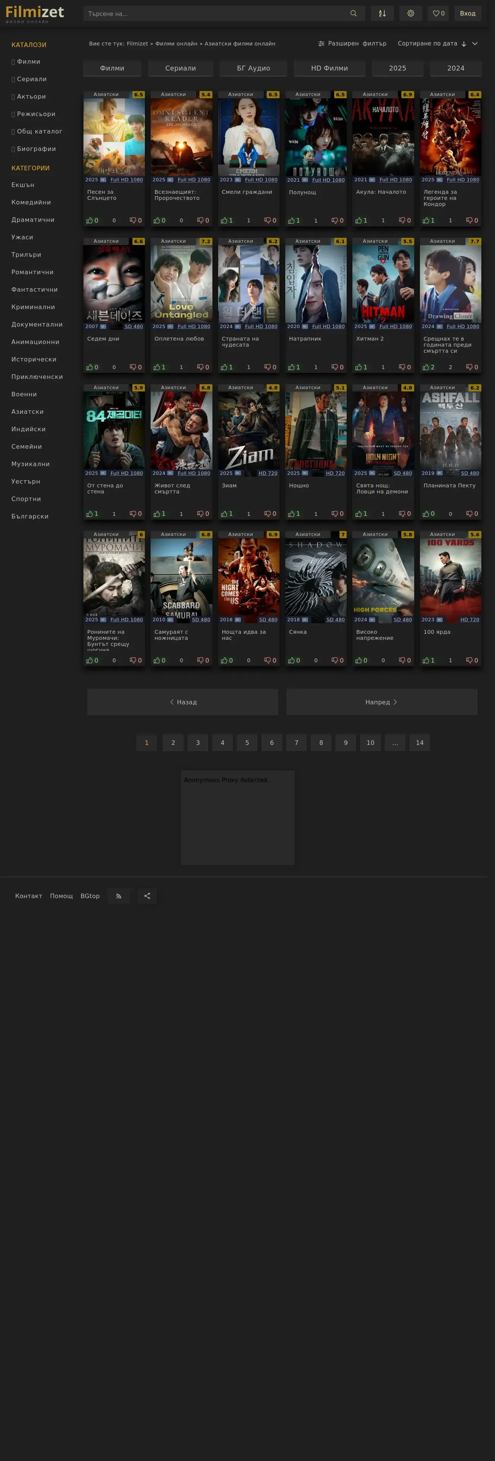This screenshot has height=1461, width=495.
Task: Jump to last page 14
Action: (x=420, y=743)
